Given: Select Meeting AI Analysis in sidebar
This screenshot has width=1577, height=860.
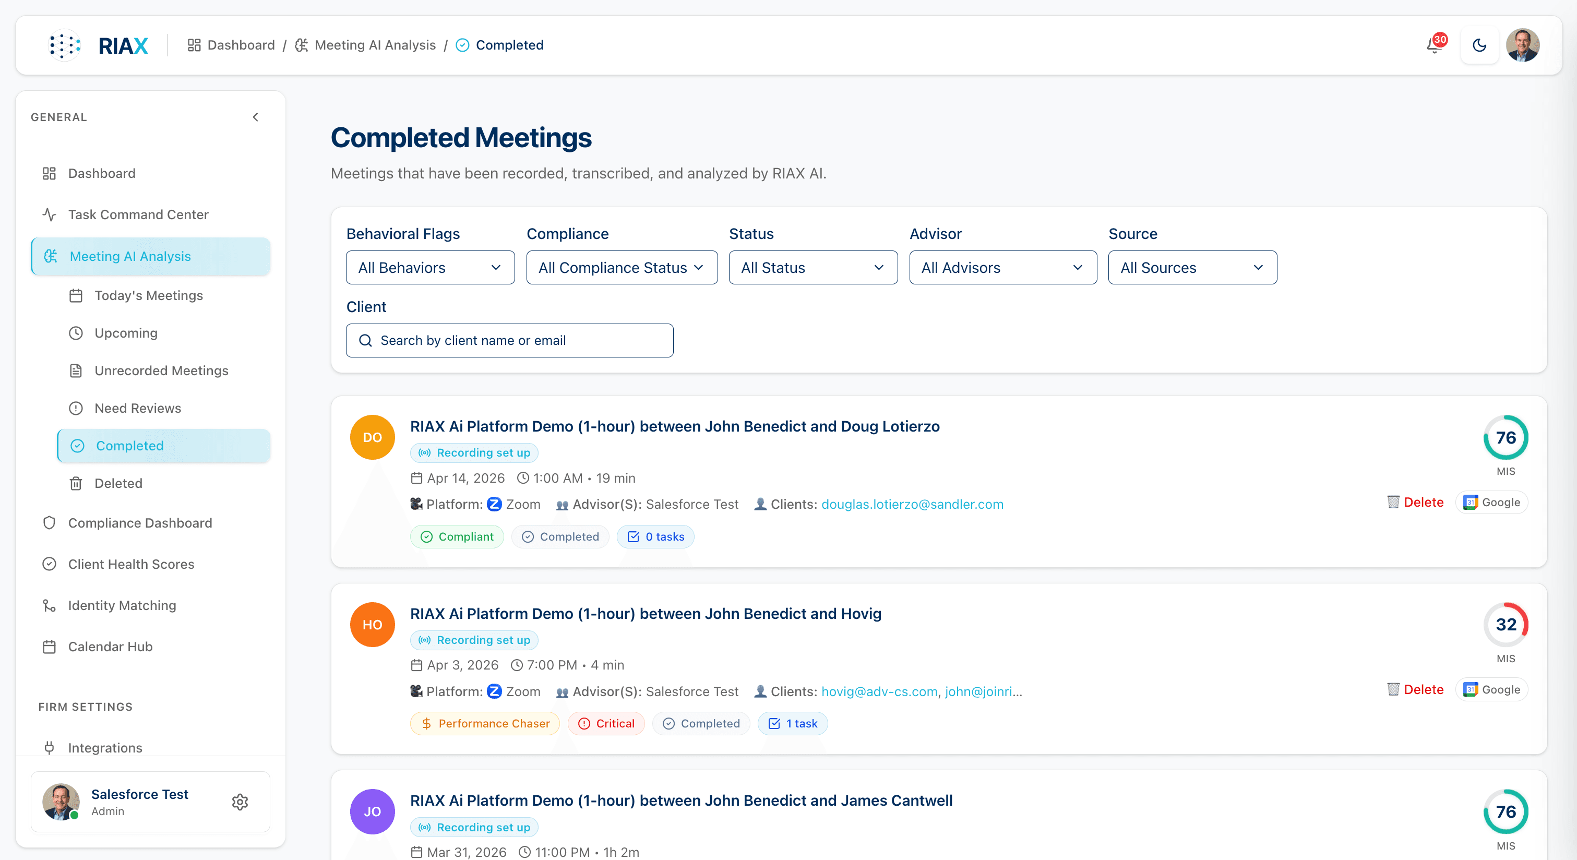Looking at the screenshot, I should pos(151,256).
